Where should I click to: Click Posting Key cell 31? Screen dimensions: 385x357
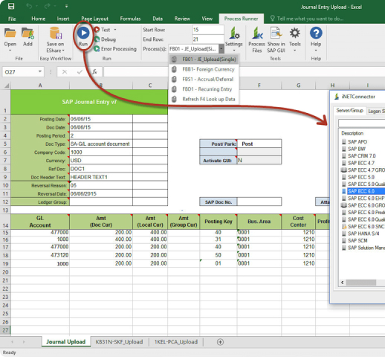pyautogui.click(x=219, y=239)
